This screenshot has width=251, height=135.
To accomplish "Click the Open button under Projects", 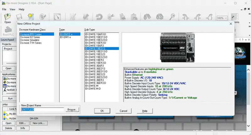I will (x=8, y=68).
